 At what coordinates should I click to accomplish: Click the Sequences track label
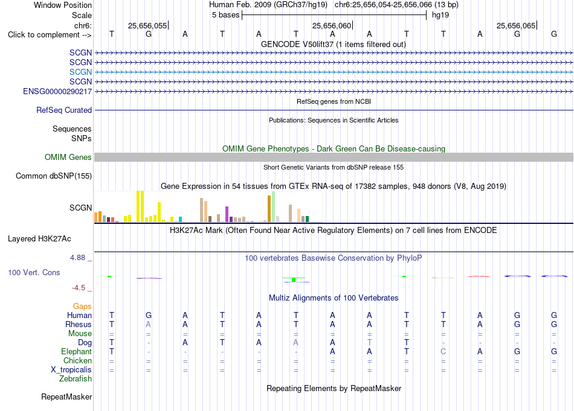pyautogui.click(x=72, y=129)
